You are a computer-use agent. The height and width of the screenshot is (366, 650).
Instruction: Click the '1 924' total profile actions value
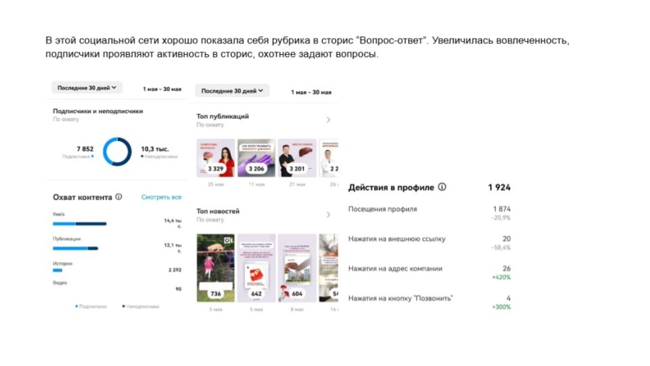(499, 187)
